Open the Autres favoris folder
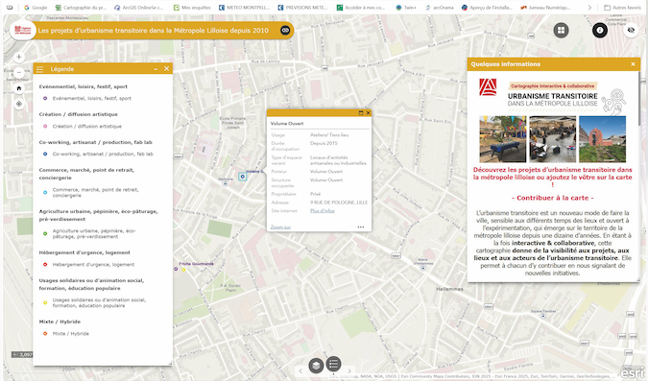 (x=622, y=8)
